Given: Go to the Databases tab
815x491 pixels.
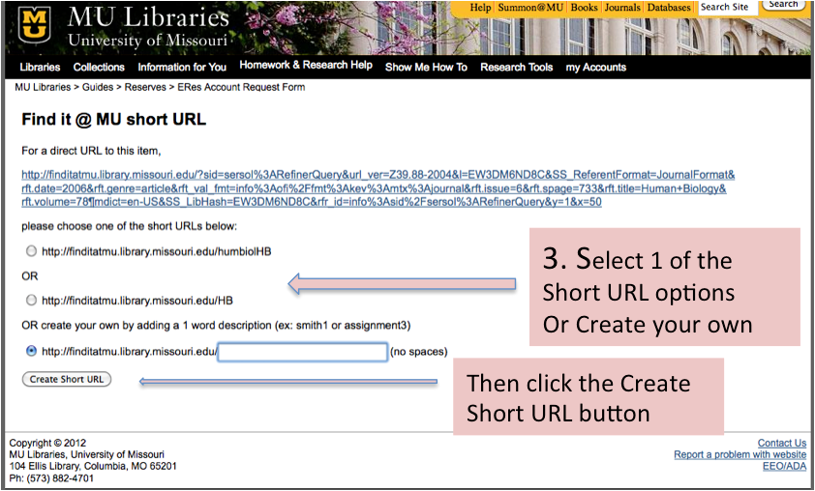Looking at the screenshot, I should (x=669, y=8).
